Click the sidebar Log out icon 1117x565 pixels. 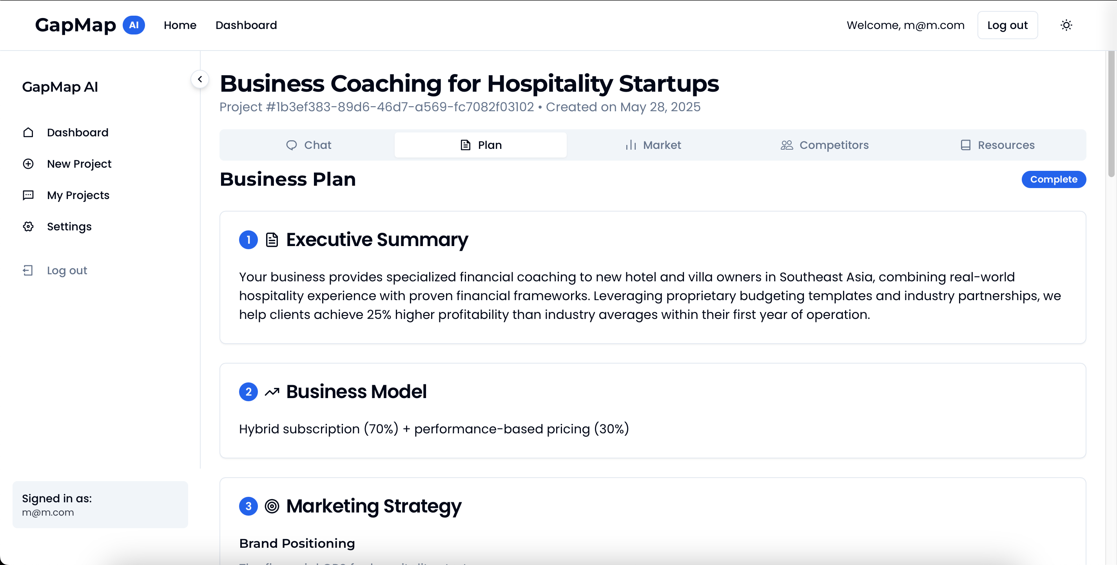[x=28, y=271]
